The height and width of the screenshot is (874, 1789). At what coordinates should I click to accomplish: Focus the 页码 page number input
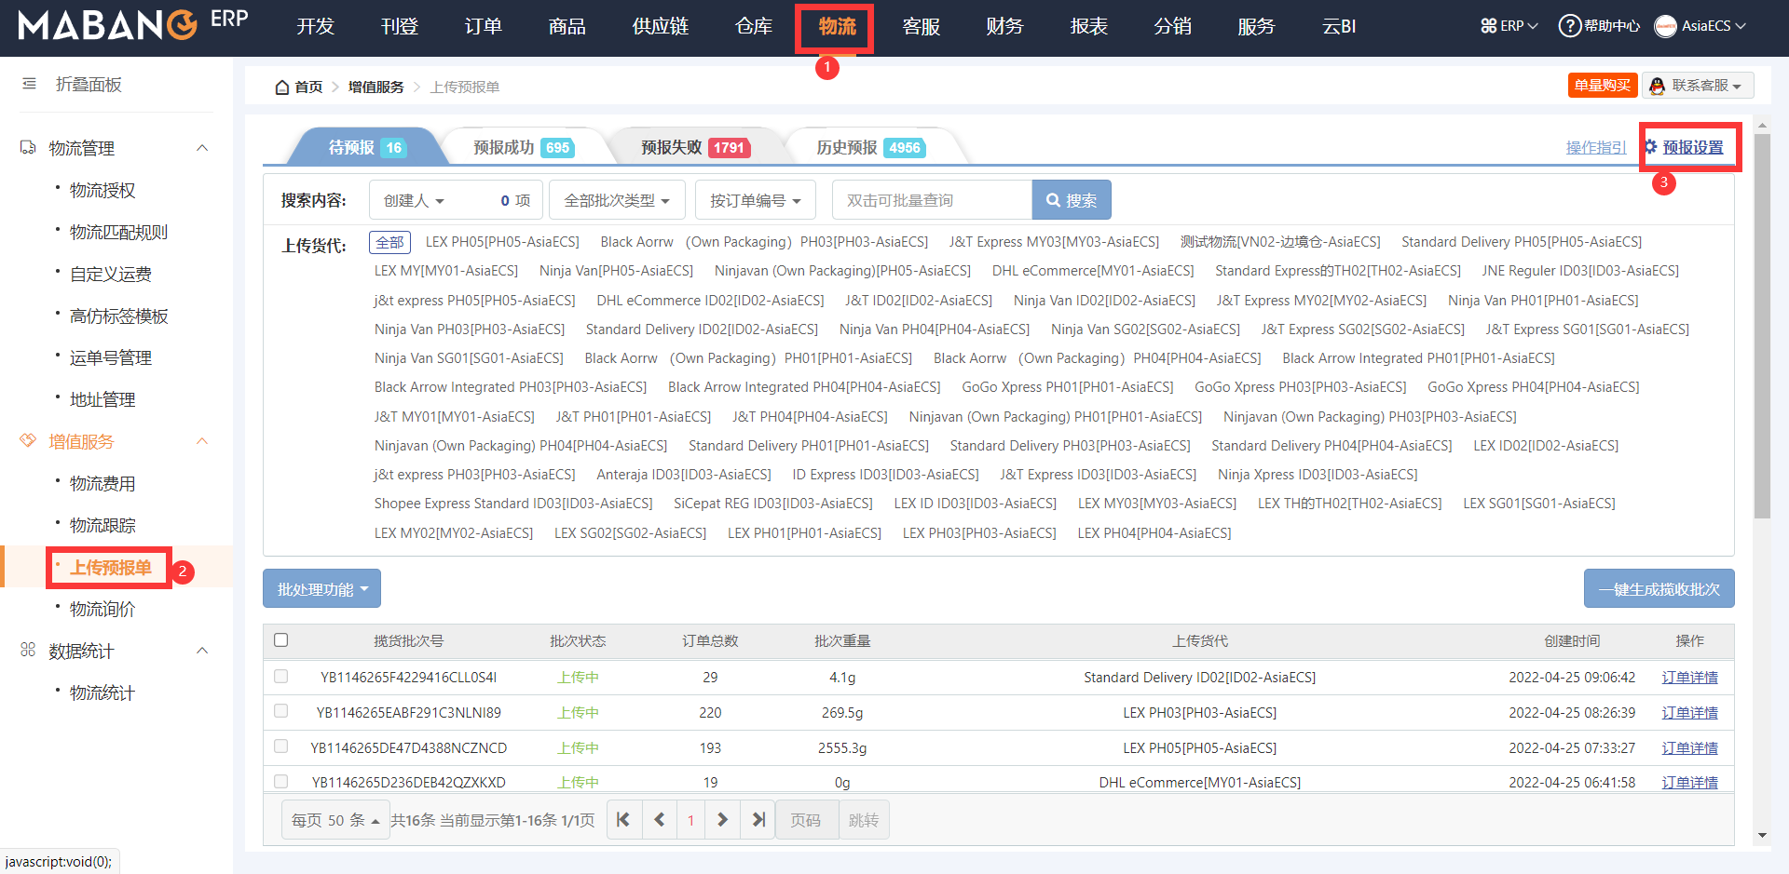click(x=807, y=820)
